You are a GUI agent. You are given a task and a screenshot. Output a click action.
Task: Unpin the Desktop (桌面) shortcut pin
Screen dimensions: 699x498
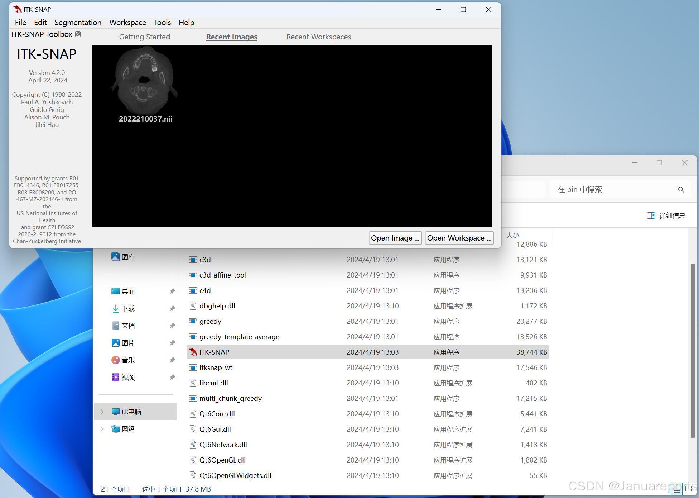172,291
